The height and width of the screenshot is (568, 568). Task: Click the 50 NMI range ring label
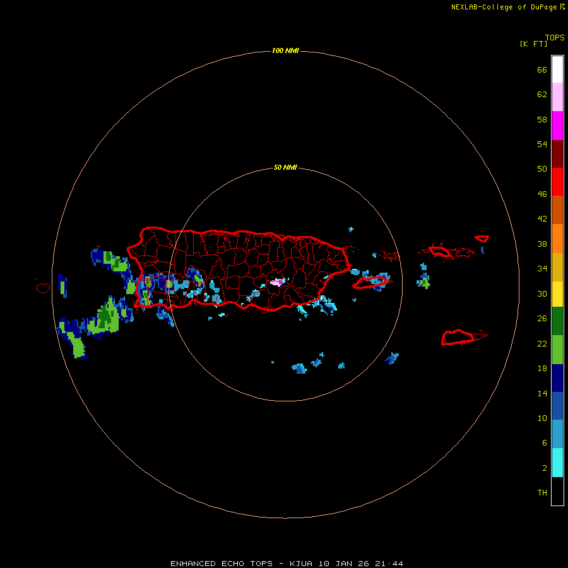pyautogui.click(x=285, y=167)
